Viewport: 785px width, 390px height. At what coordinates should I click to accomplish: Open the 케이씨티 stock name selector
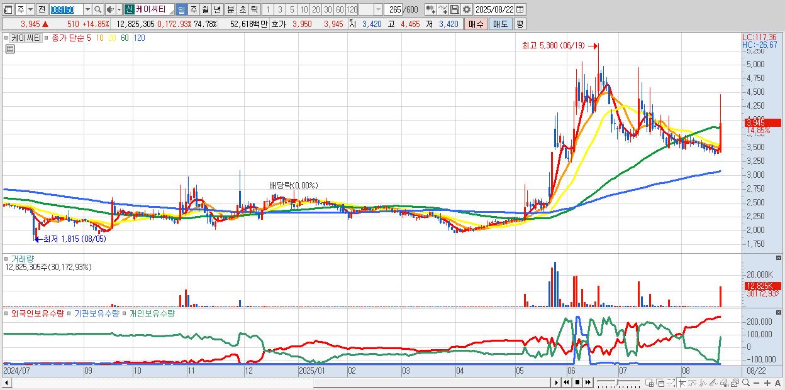coord(155,9)
